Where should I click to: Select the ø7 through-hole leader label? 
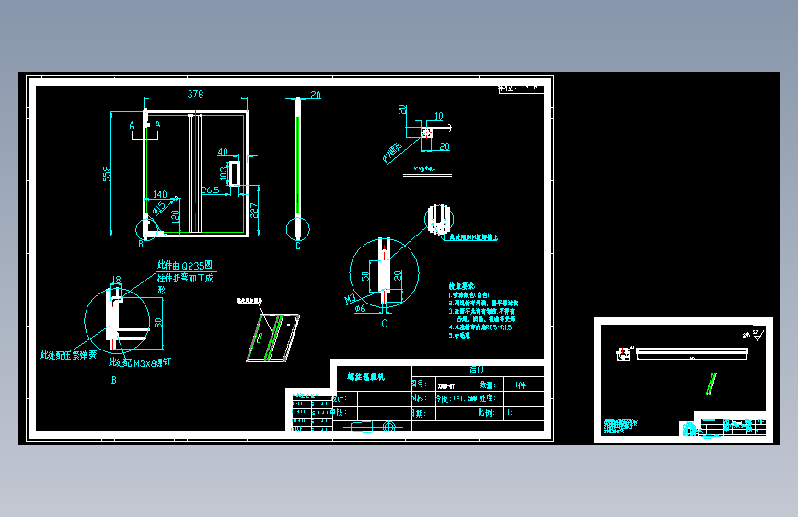tap(392, 153)
